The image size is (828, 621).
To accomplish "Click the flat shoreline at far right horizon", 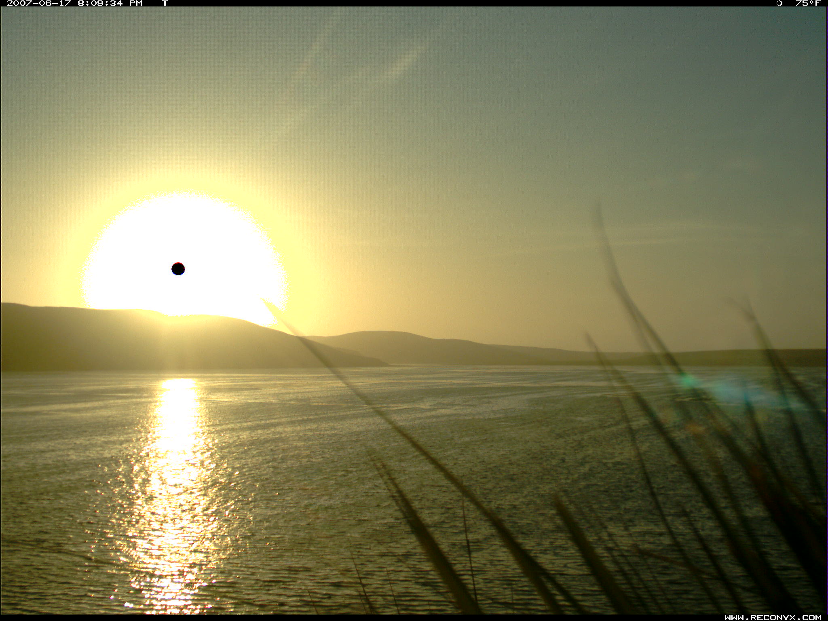I will 748,358.
